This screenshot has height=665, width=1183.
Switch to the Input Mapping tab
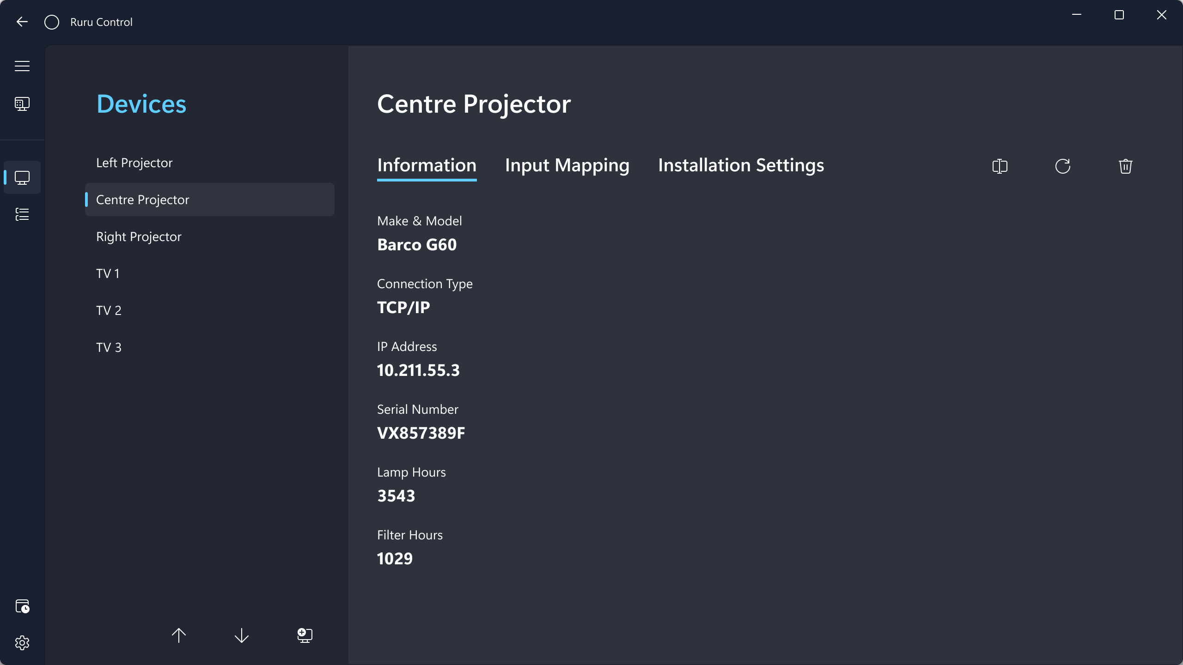click(567, 165)
